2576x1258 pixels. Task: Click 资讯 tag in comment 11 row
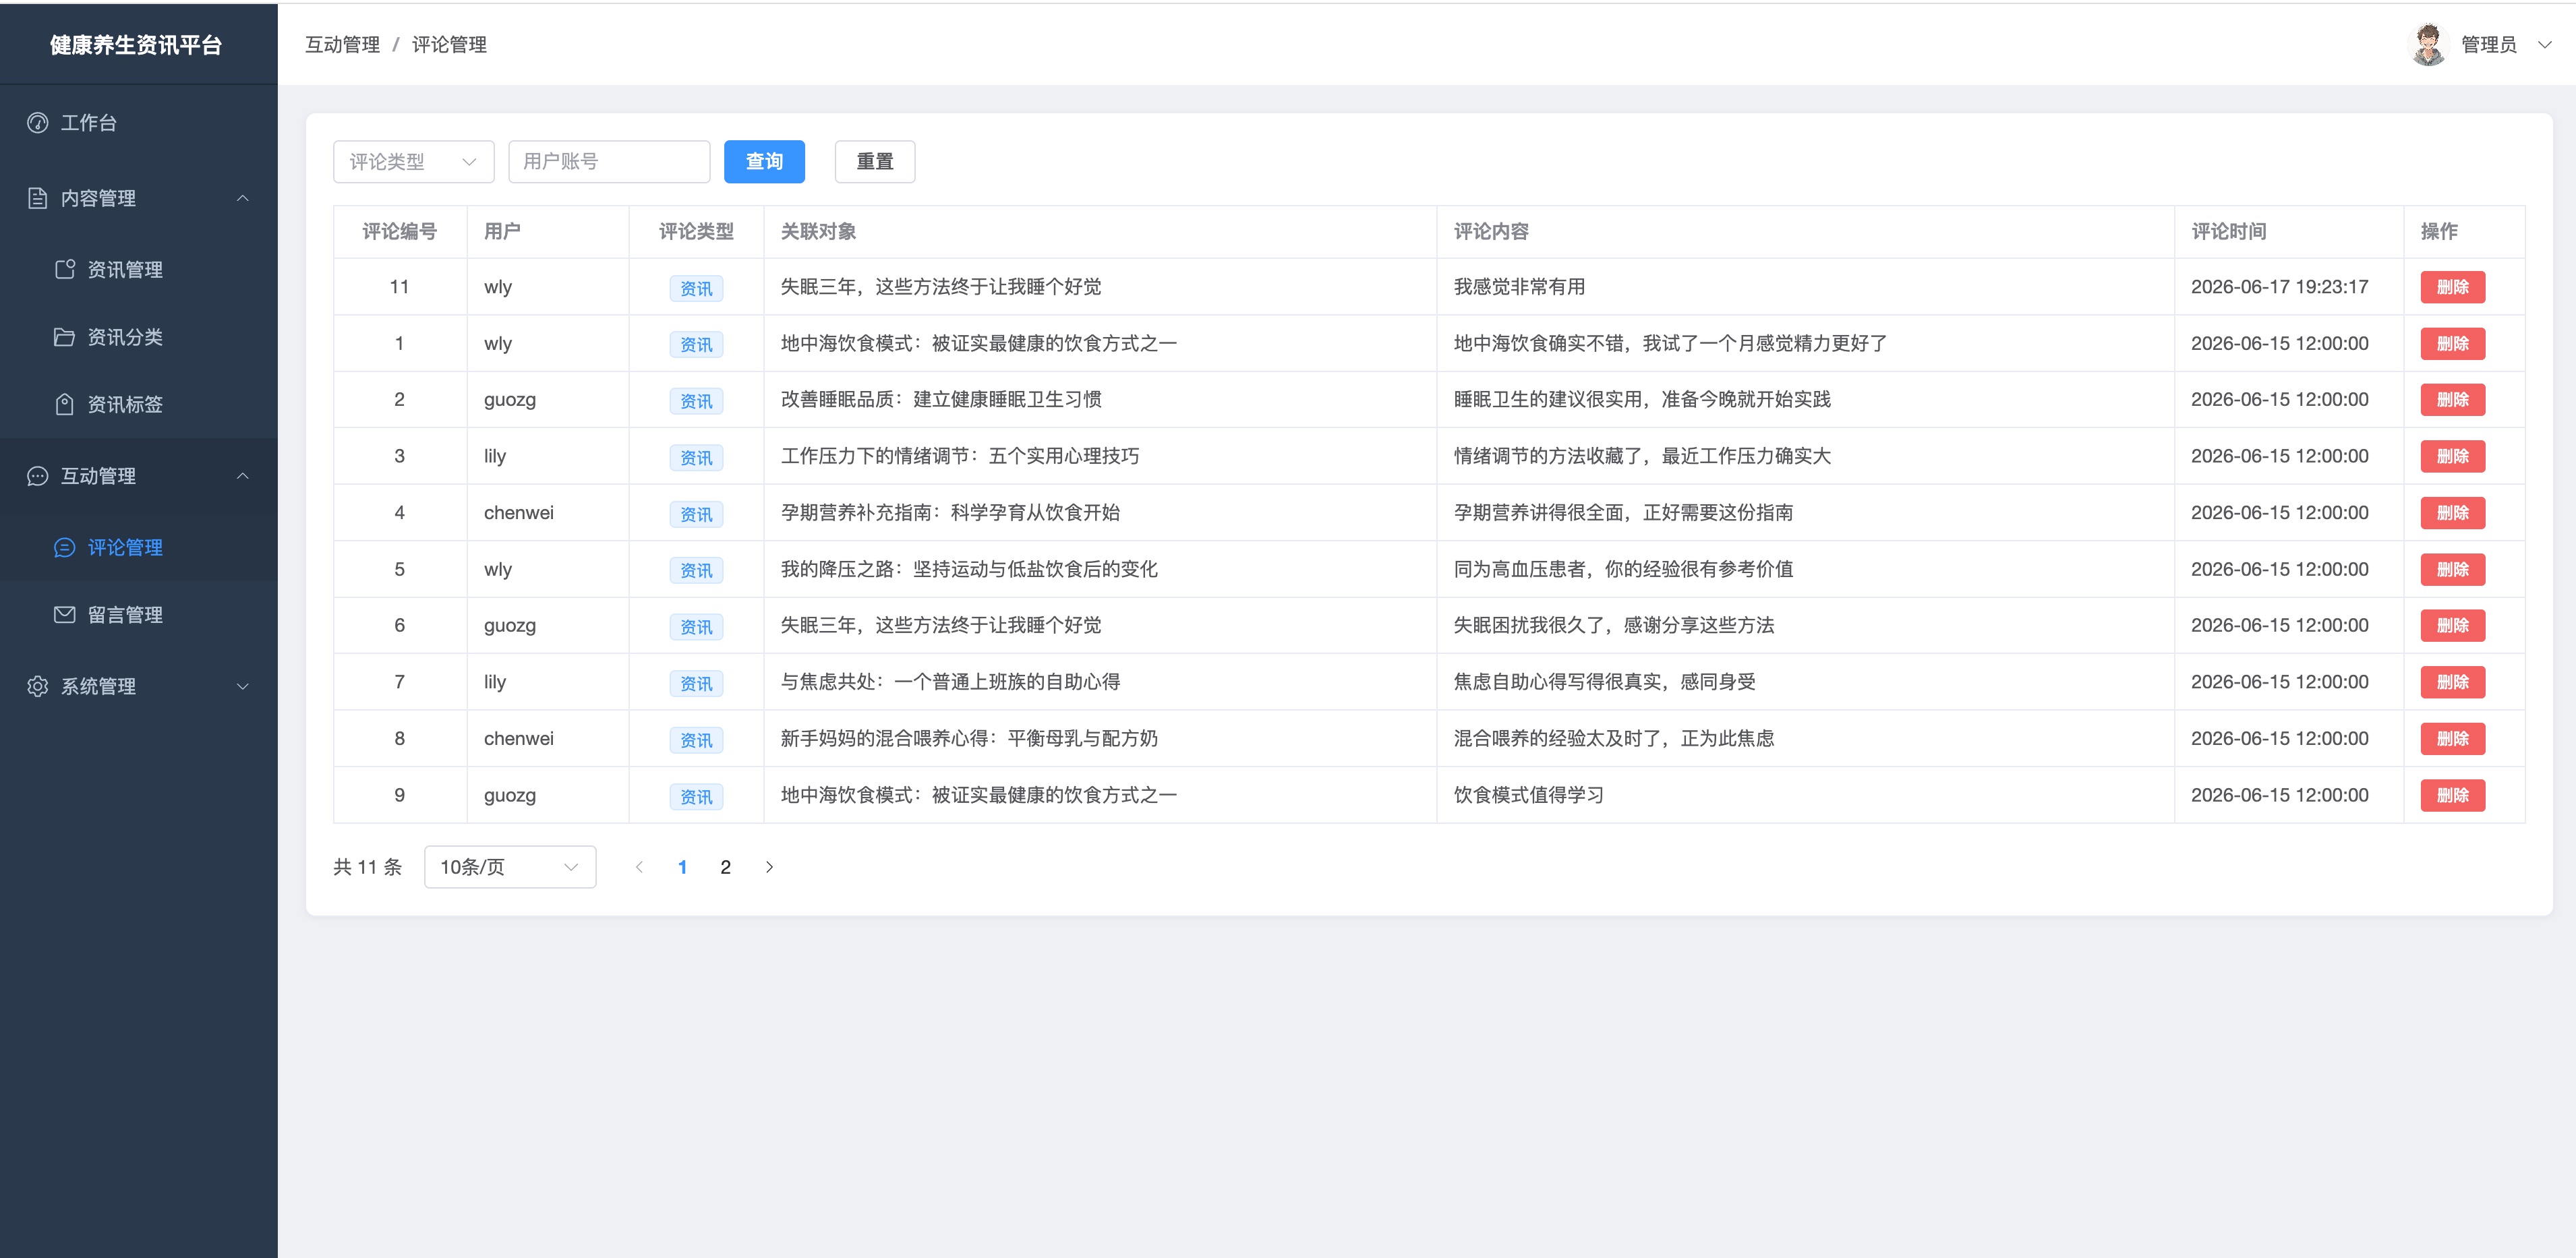[696, 288]
